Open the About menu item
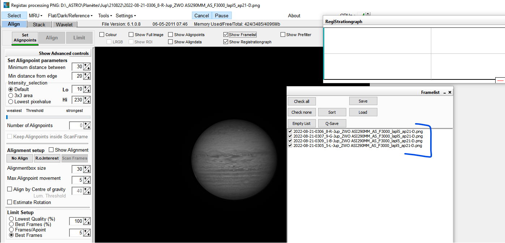The height and width of the screenshot is (243, 505). pos(294,16)
